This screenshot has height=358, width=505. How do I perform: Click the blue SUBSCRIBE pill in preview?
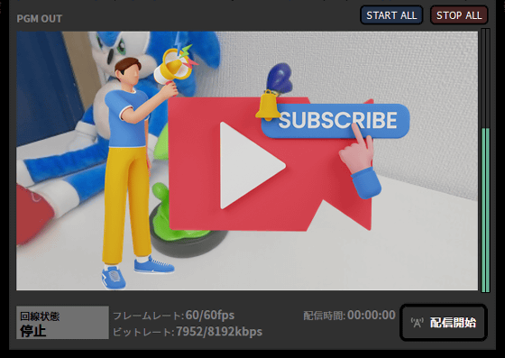pyautogui.click(x=335, y=121)
